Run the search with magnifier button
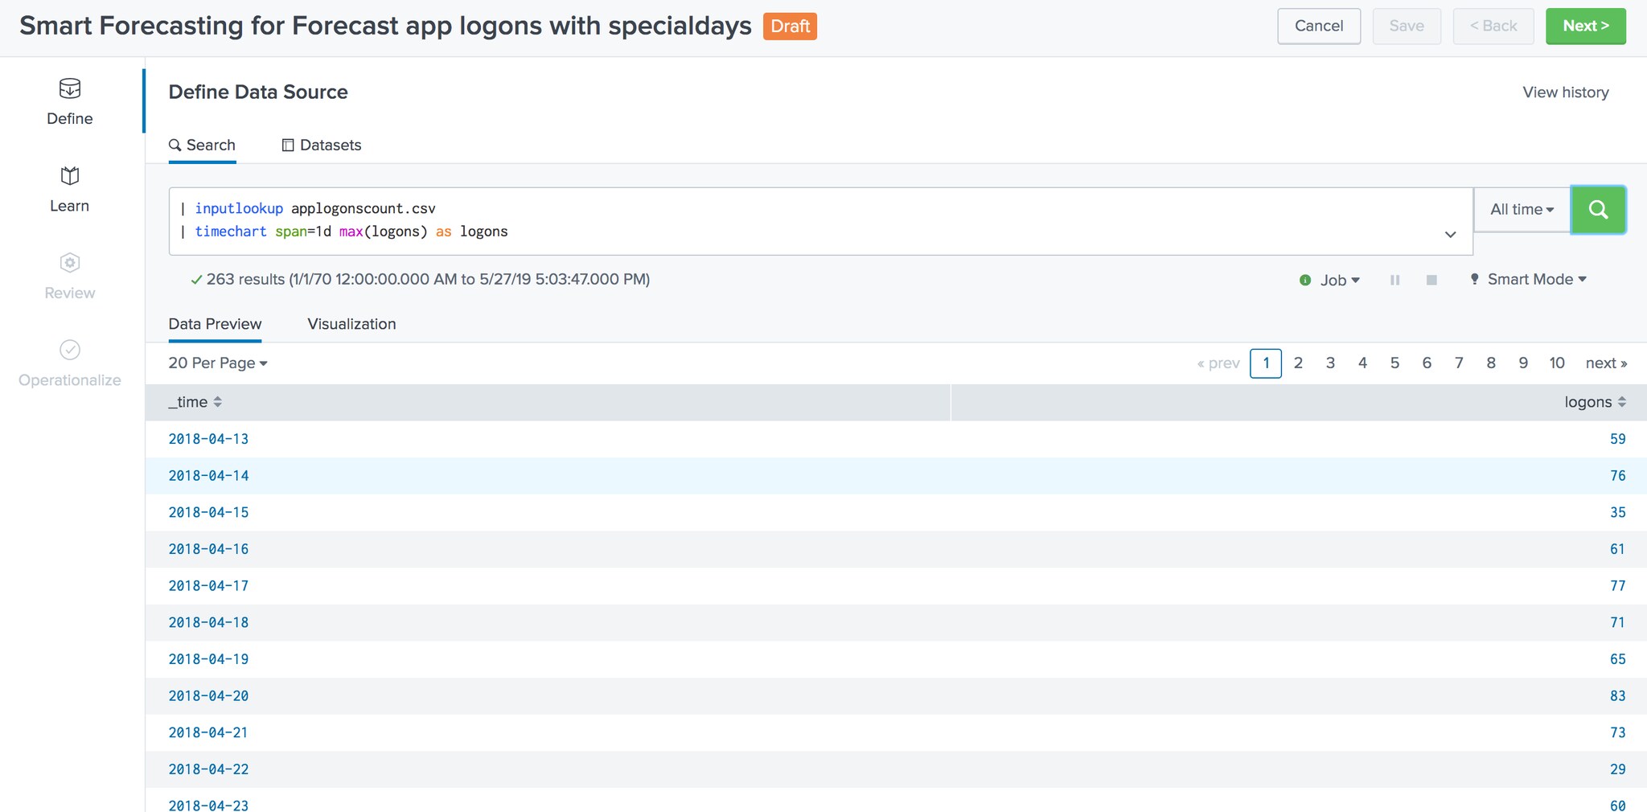 click(x=1598, y=210)
